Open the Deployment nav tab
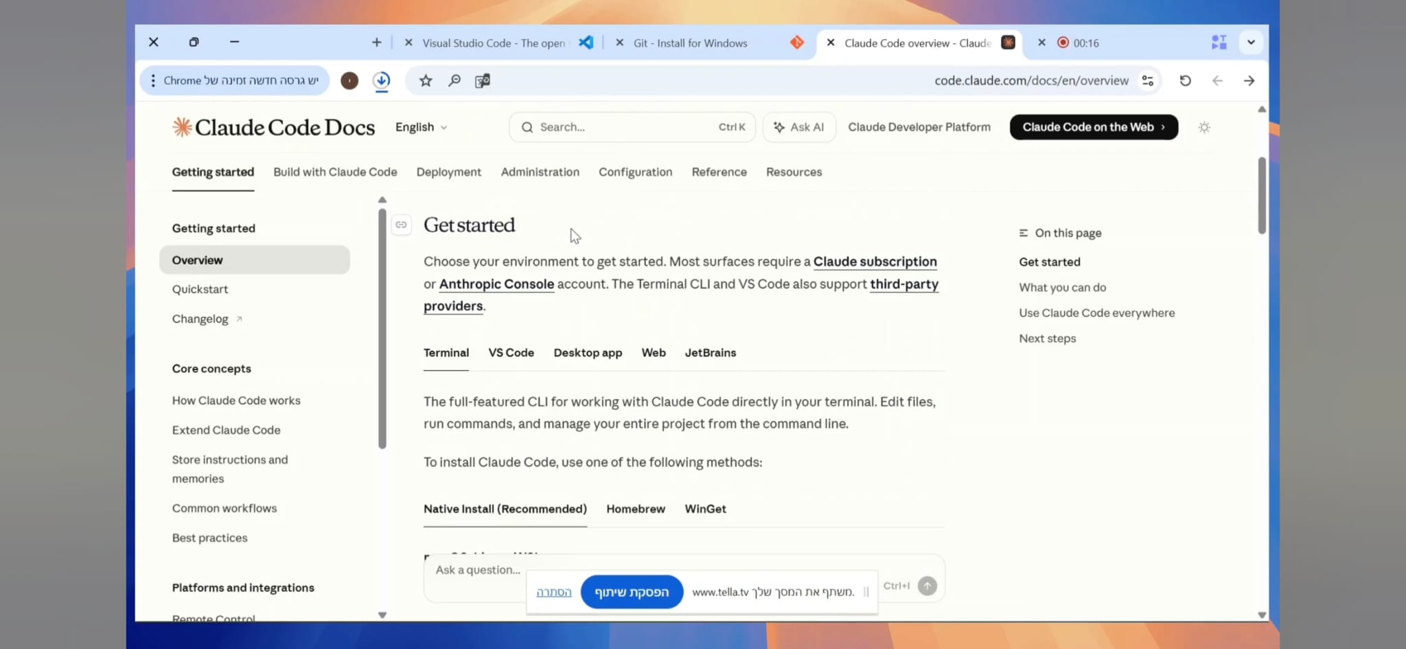Screen dimensions: 1406x649 [448, 172]
